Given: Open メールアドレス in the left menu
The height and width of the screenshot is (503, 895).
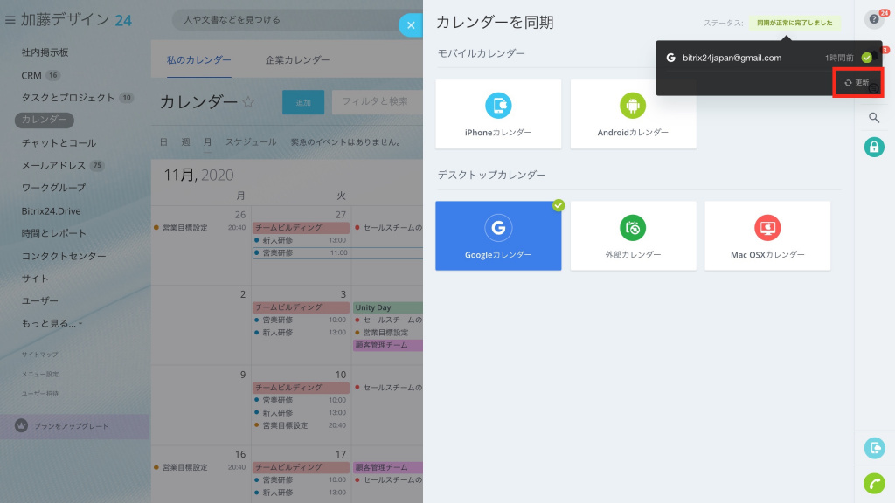Looking at the screenshot, I should pyautogui.click(x=53, y=165).
